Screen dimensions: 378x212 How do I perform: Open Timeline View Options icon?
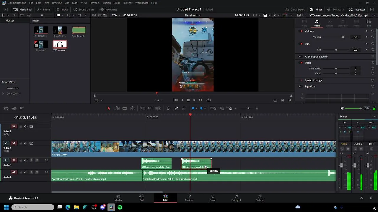pos(6,108)
